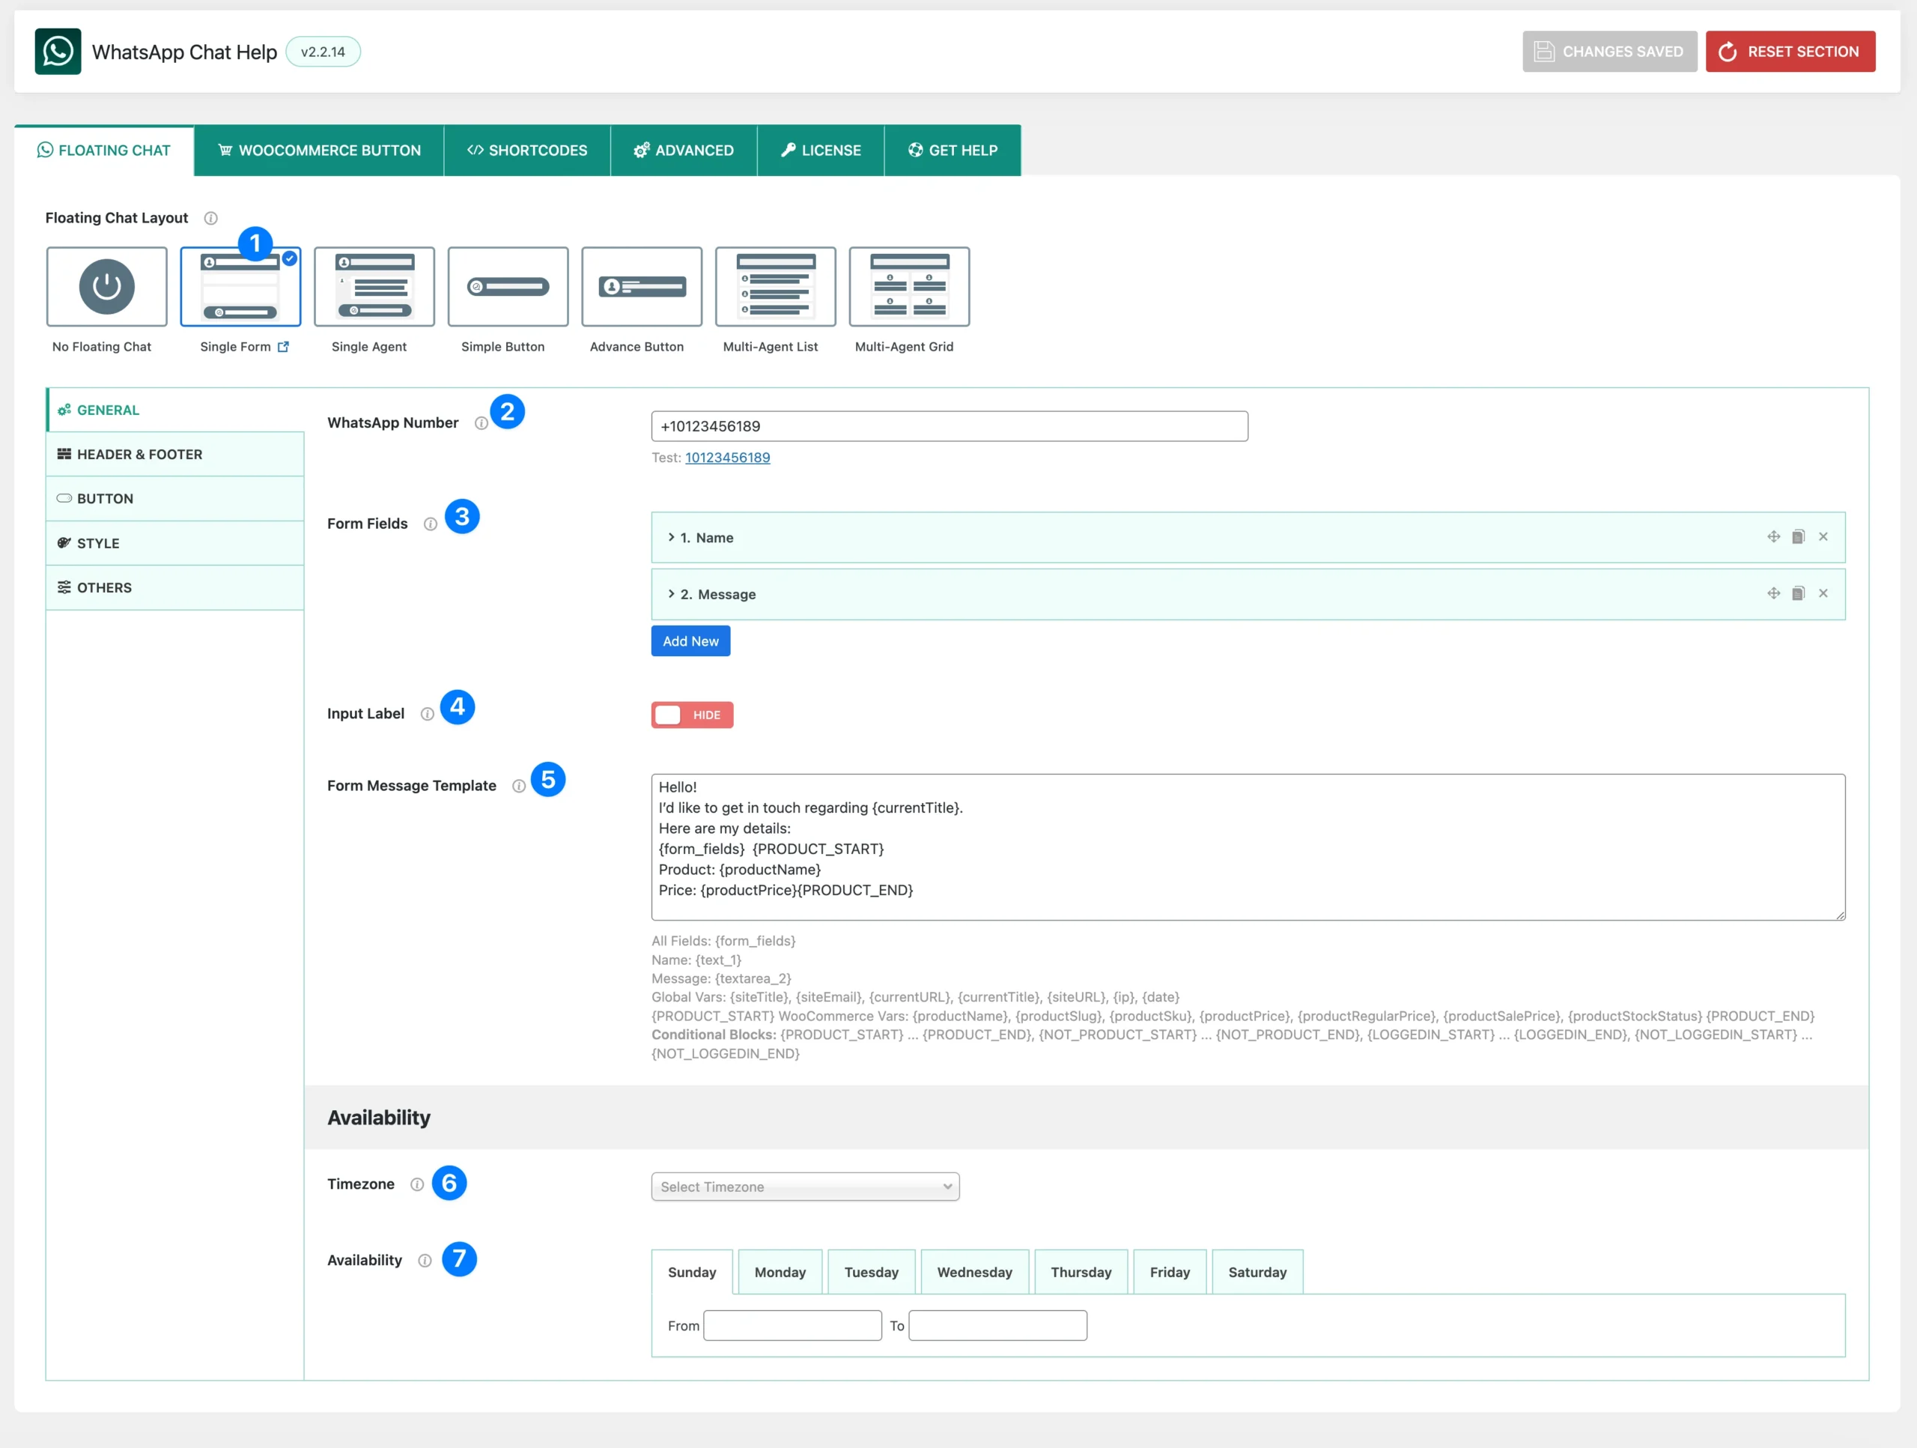Switch to the WooCommerce Button tab

pyautogui.click(x=319, y=150)
